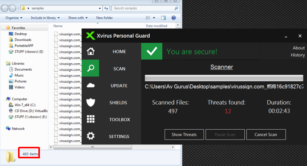The width and height of the screenshot is (307, 166).
Task: Toggle the preview pane icon
Action: pos(163,18)
